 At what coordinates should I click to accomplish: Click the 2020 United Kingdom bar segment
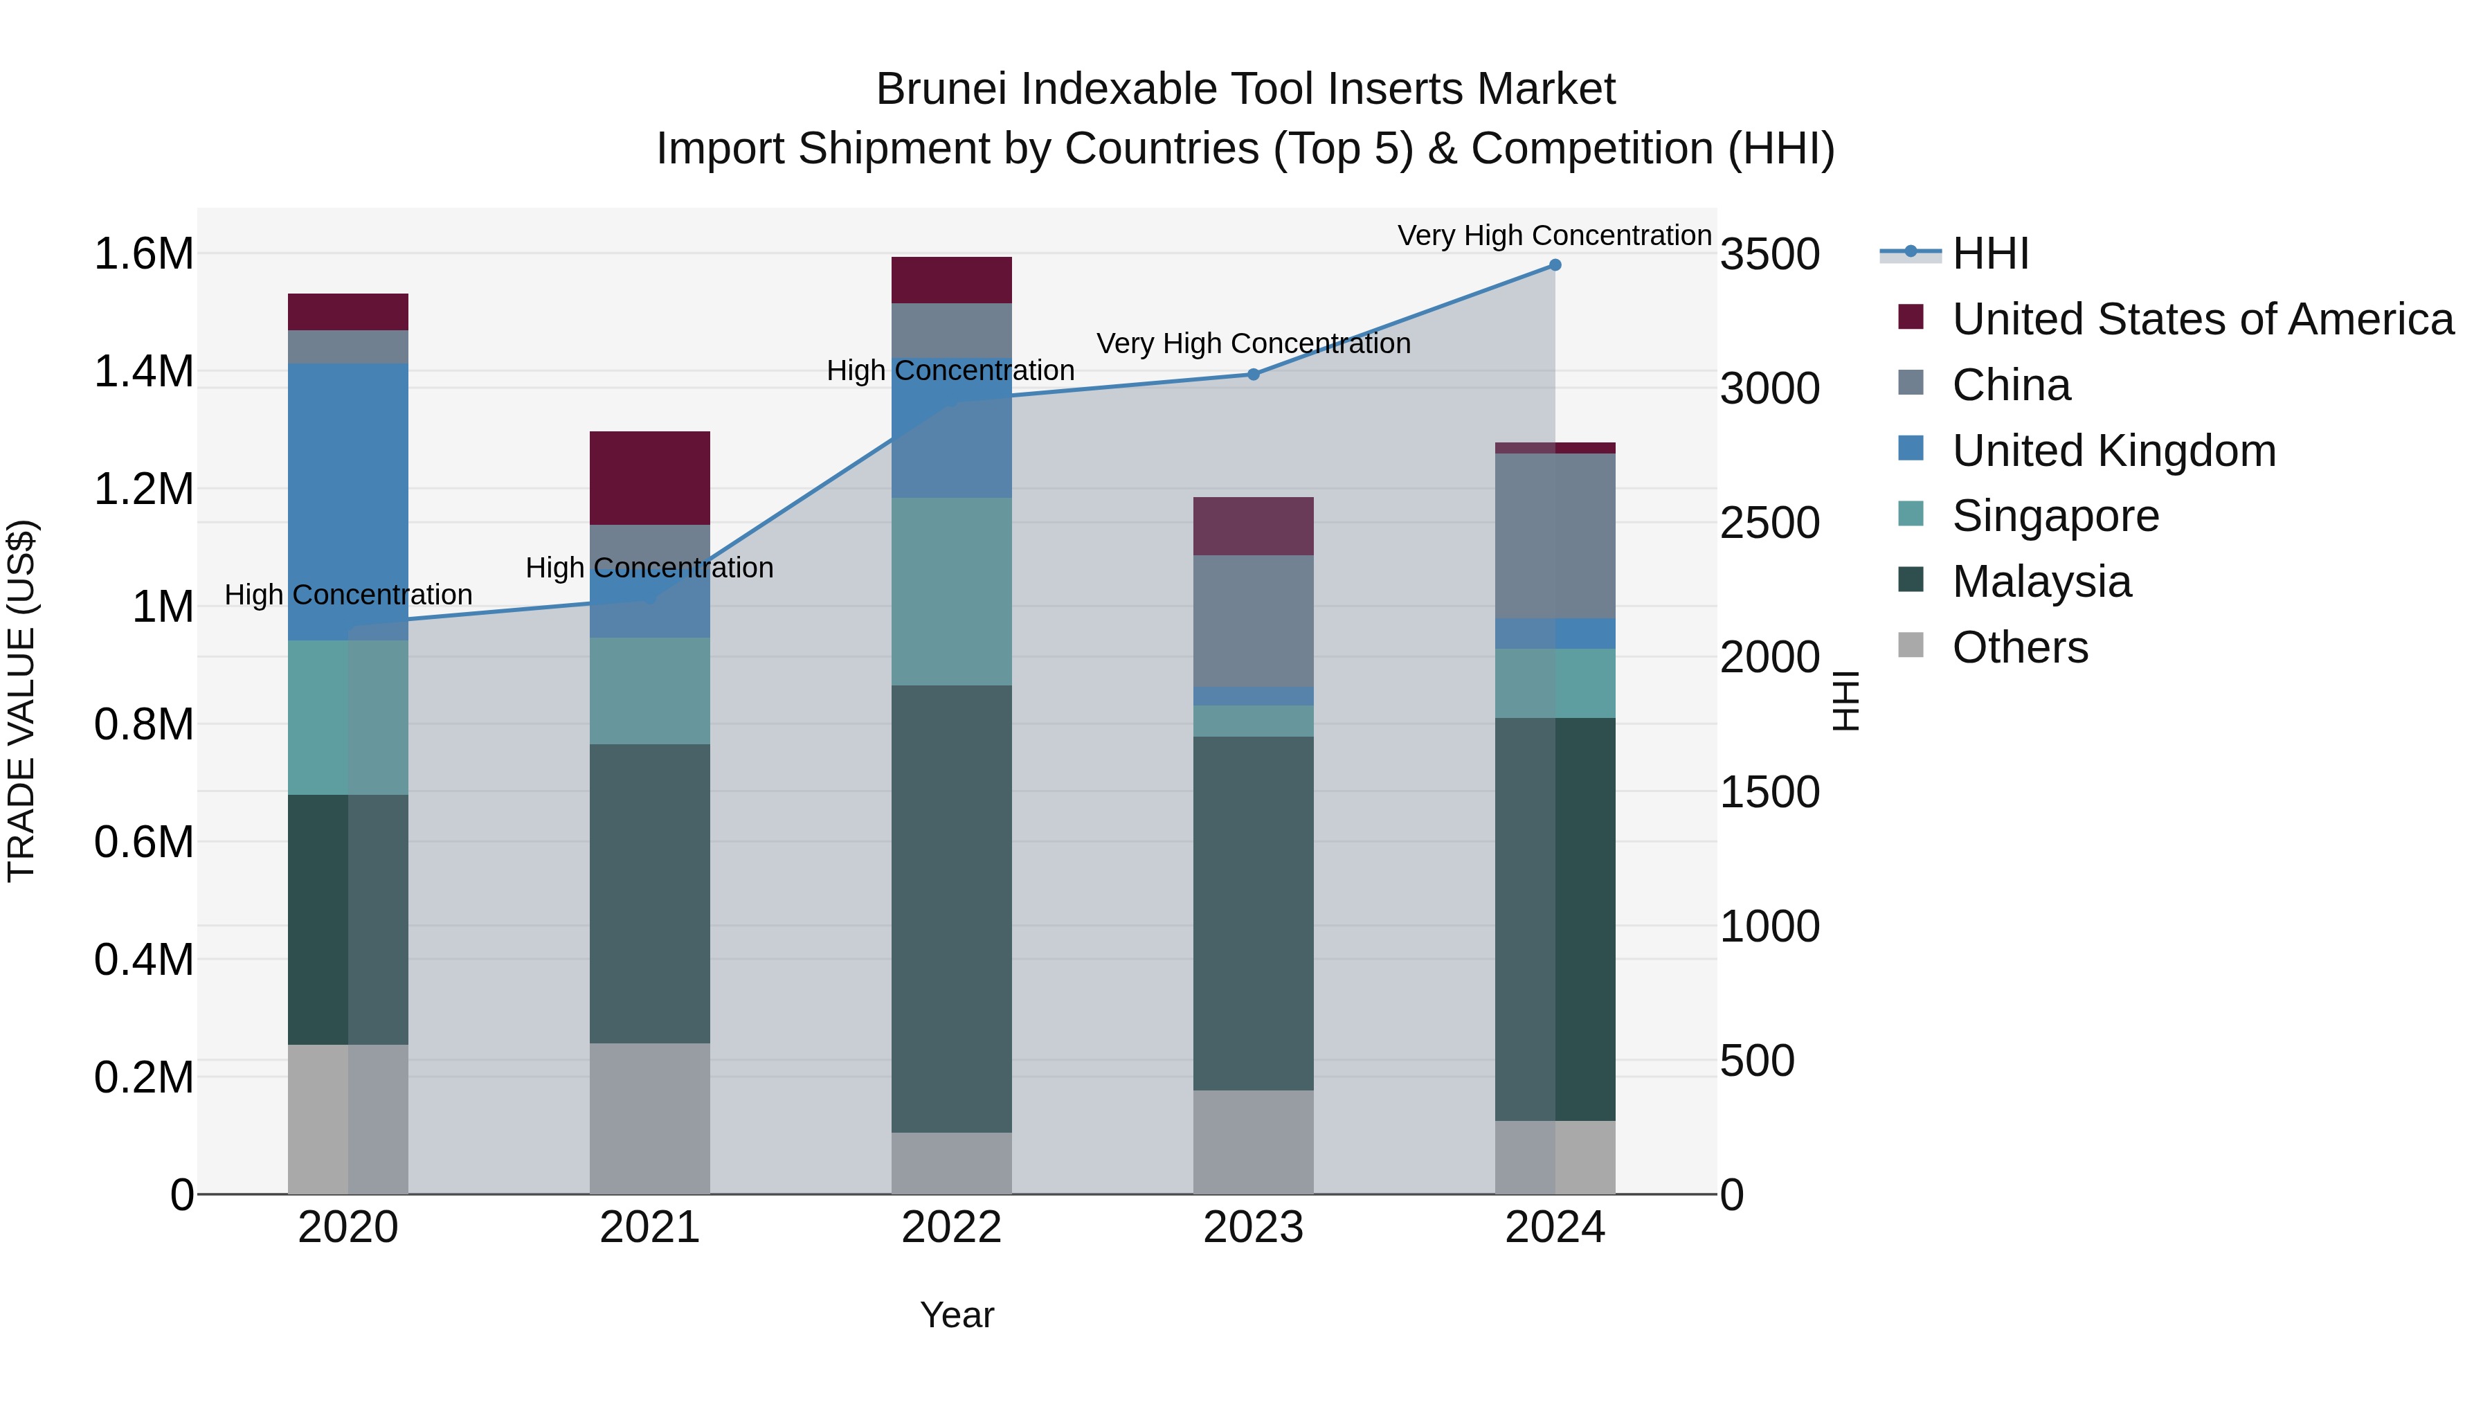click(x=348, y=502)
